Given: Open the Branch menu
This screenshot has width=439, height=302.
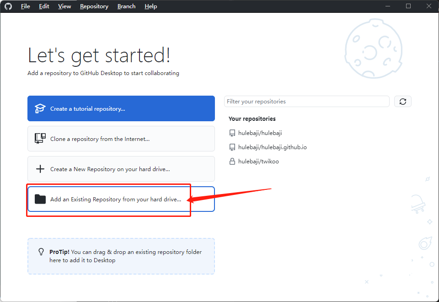Looking at the screenshot, I should tap(126, 6).
